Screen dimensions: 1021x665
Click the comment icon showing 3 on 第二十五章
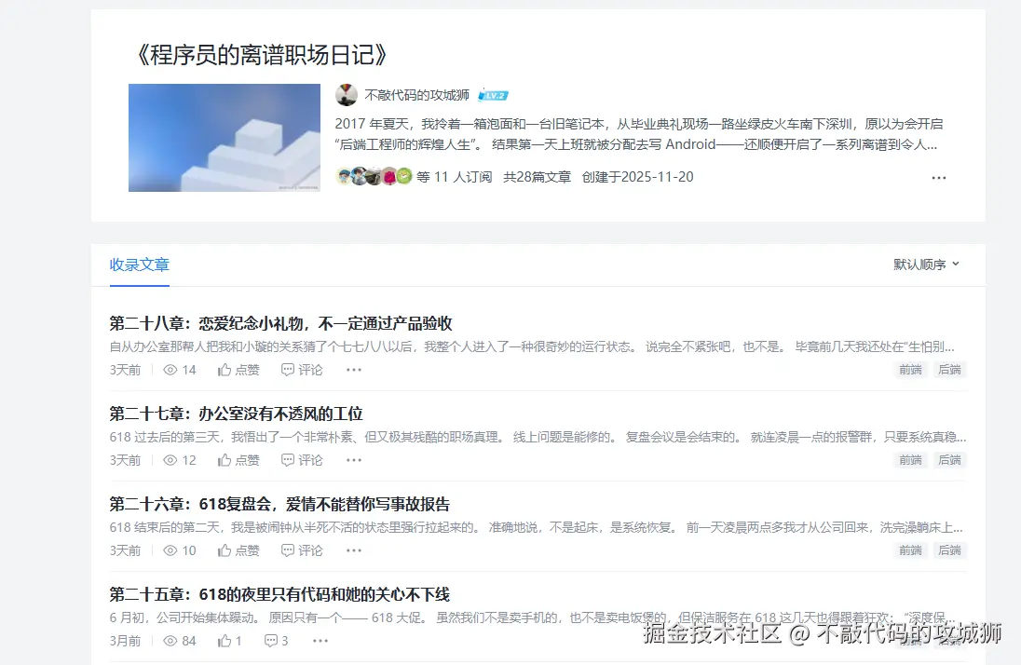[271, 640]
